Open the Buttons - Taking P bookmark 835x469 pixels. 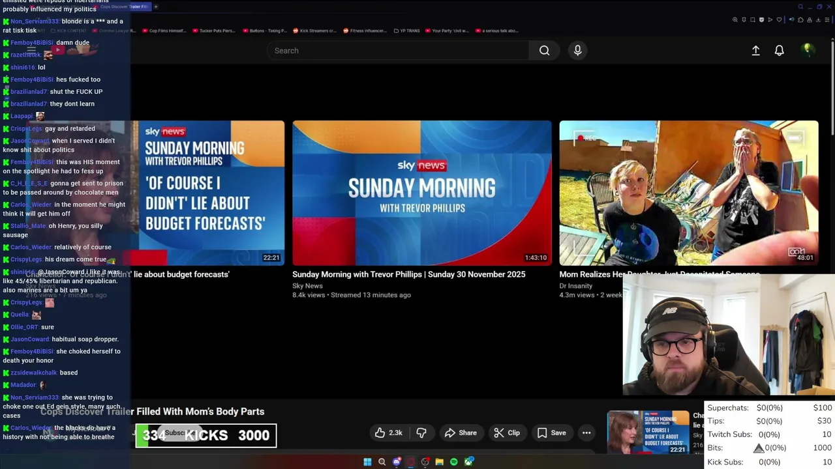(x=265, y=31)
